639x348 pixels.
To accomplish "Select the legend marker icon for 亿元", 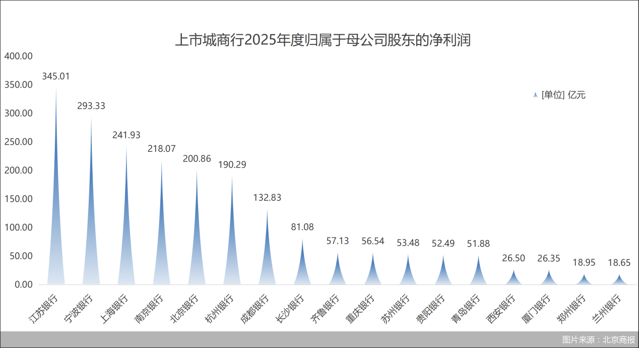I will [x=535, y=95].
